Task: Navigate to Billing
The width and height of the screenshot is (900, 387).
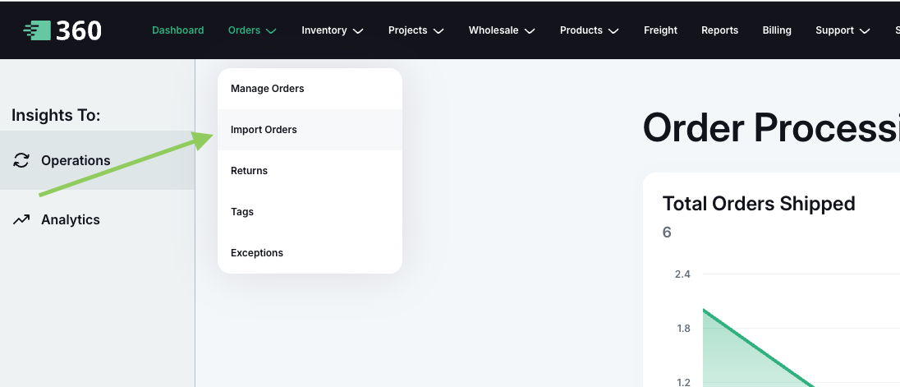Action: (777, 30)
